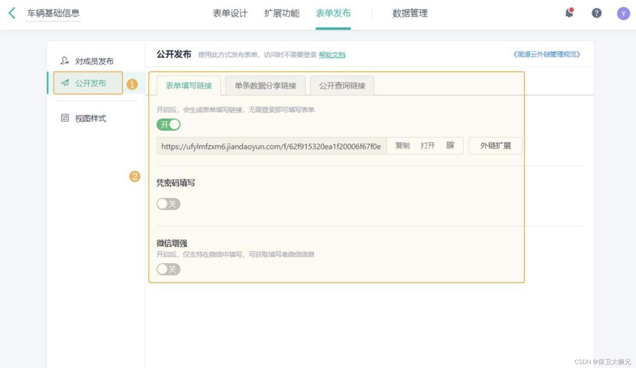Viewport: 636px width, 368px height.
Task: Open the user avatar menu
Action: [x=623, y=13]
